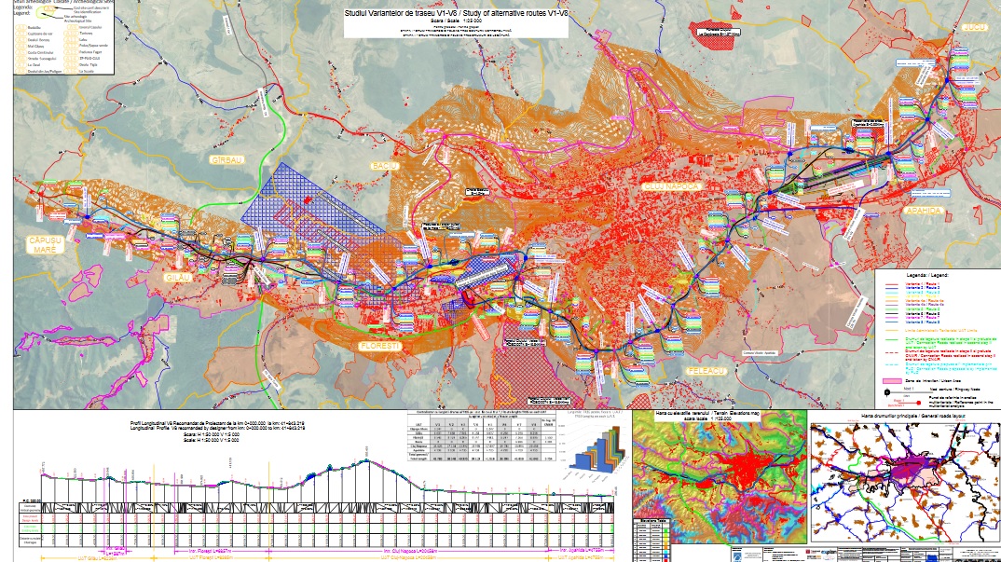Click the CLUJ NAPOCA city label
The image size is (1001, 562).
[x=672, y=186]
